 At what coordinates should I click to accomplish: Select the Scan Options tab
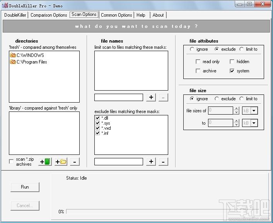tap(84, 14)
